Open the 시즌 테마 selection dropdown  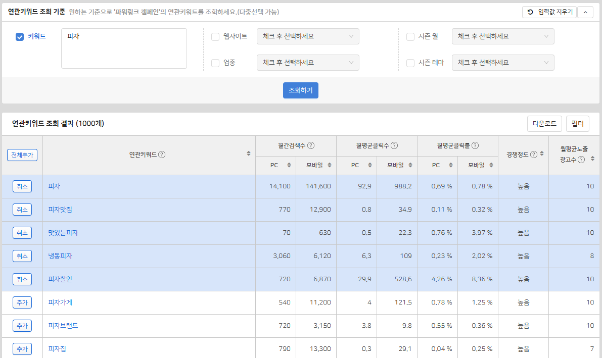[503, 63]
